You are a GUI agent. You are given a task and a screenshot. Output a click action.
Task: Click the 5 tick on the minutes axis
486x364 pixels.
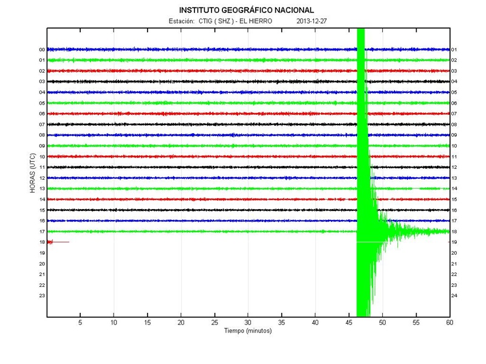click(80, 322)
